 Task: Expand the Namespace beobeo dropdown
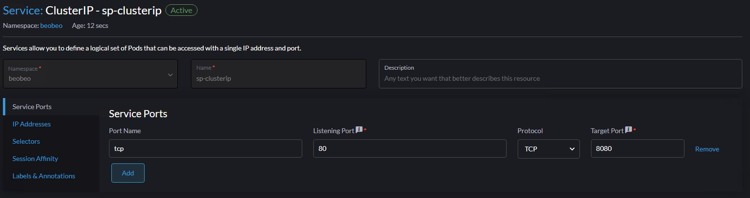click(x=90, y=74)
